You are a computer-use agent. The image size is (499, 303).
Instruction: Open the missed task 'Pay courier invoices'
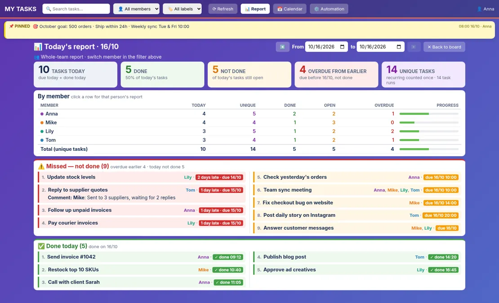coord(142,223)
